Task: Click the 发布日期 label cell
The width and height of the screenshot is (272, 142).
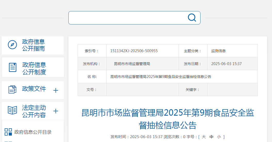Action: [193, 64]
